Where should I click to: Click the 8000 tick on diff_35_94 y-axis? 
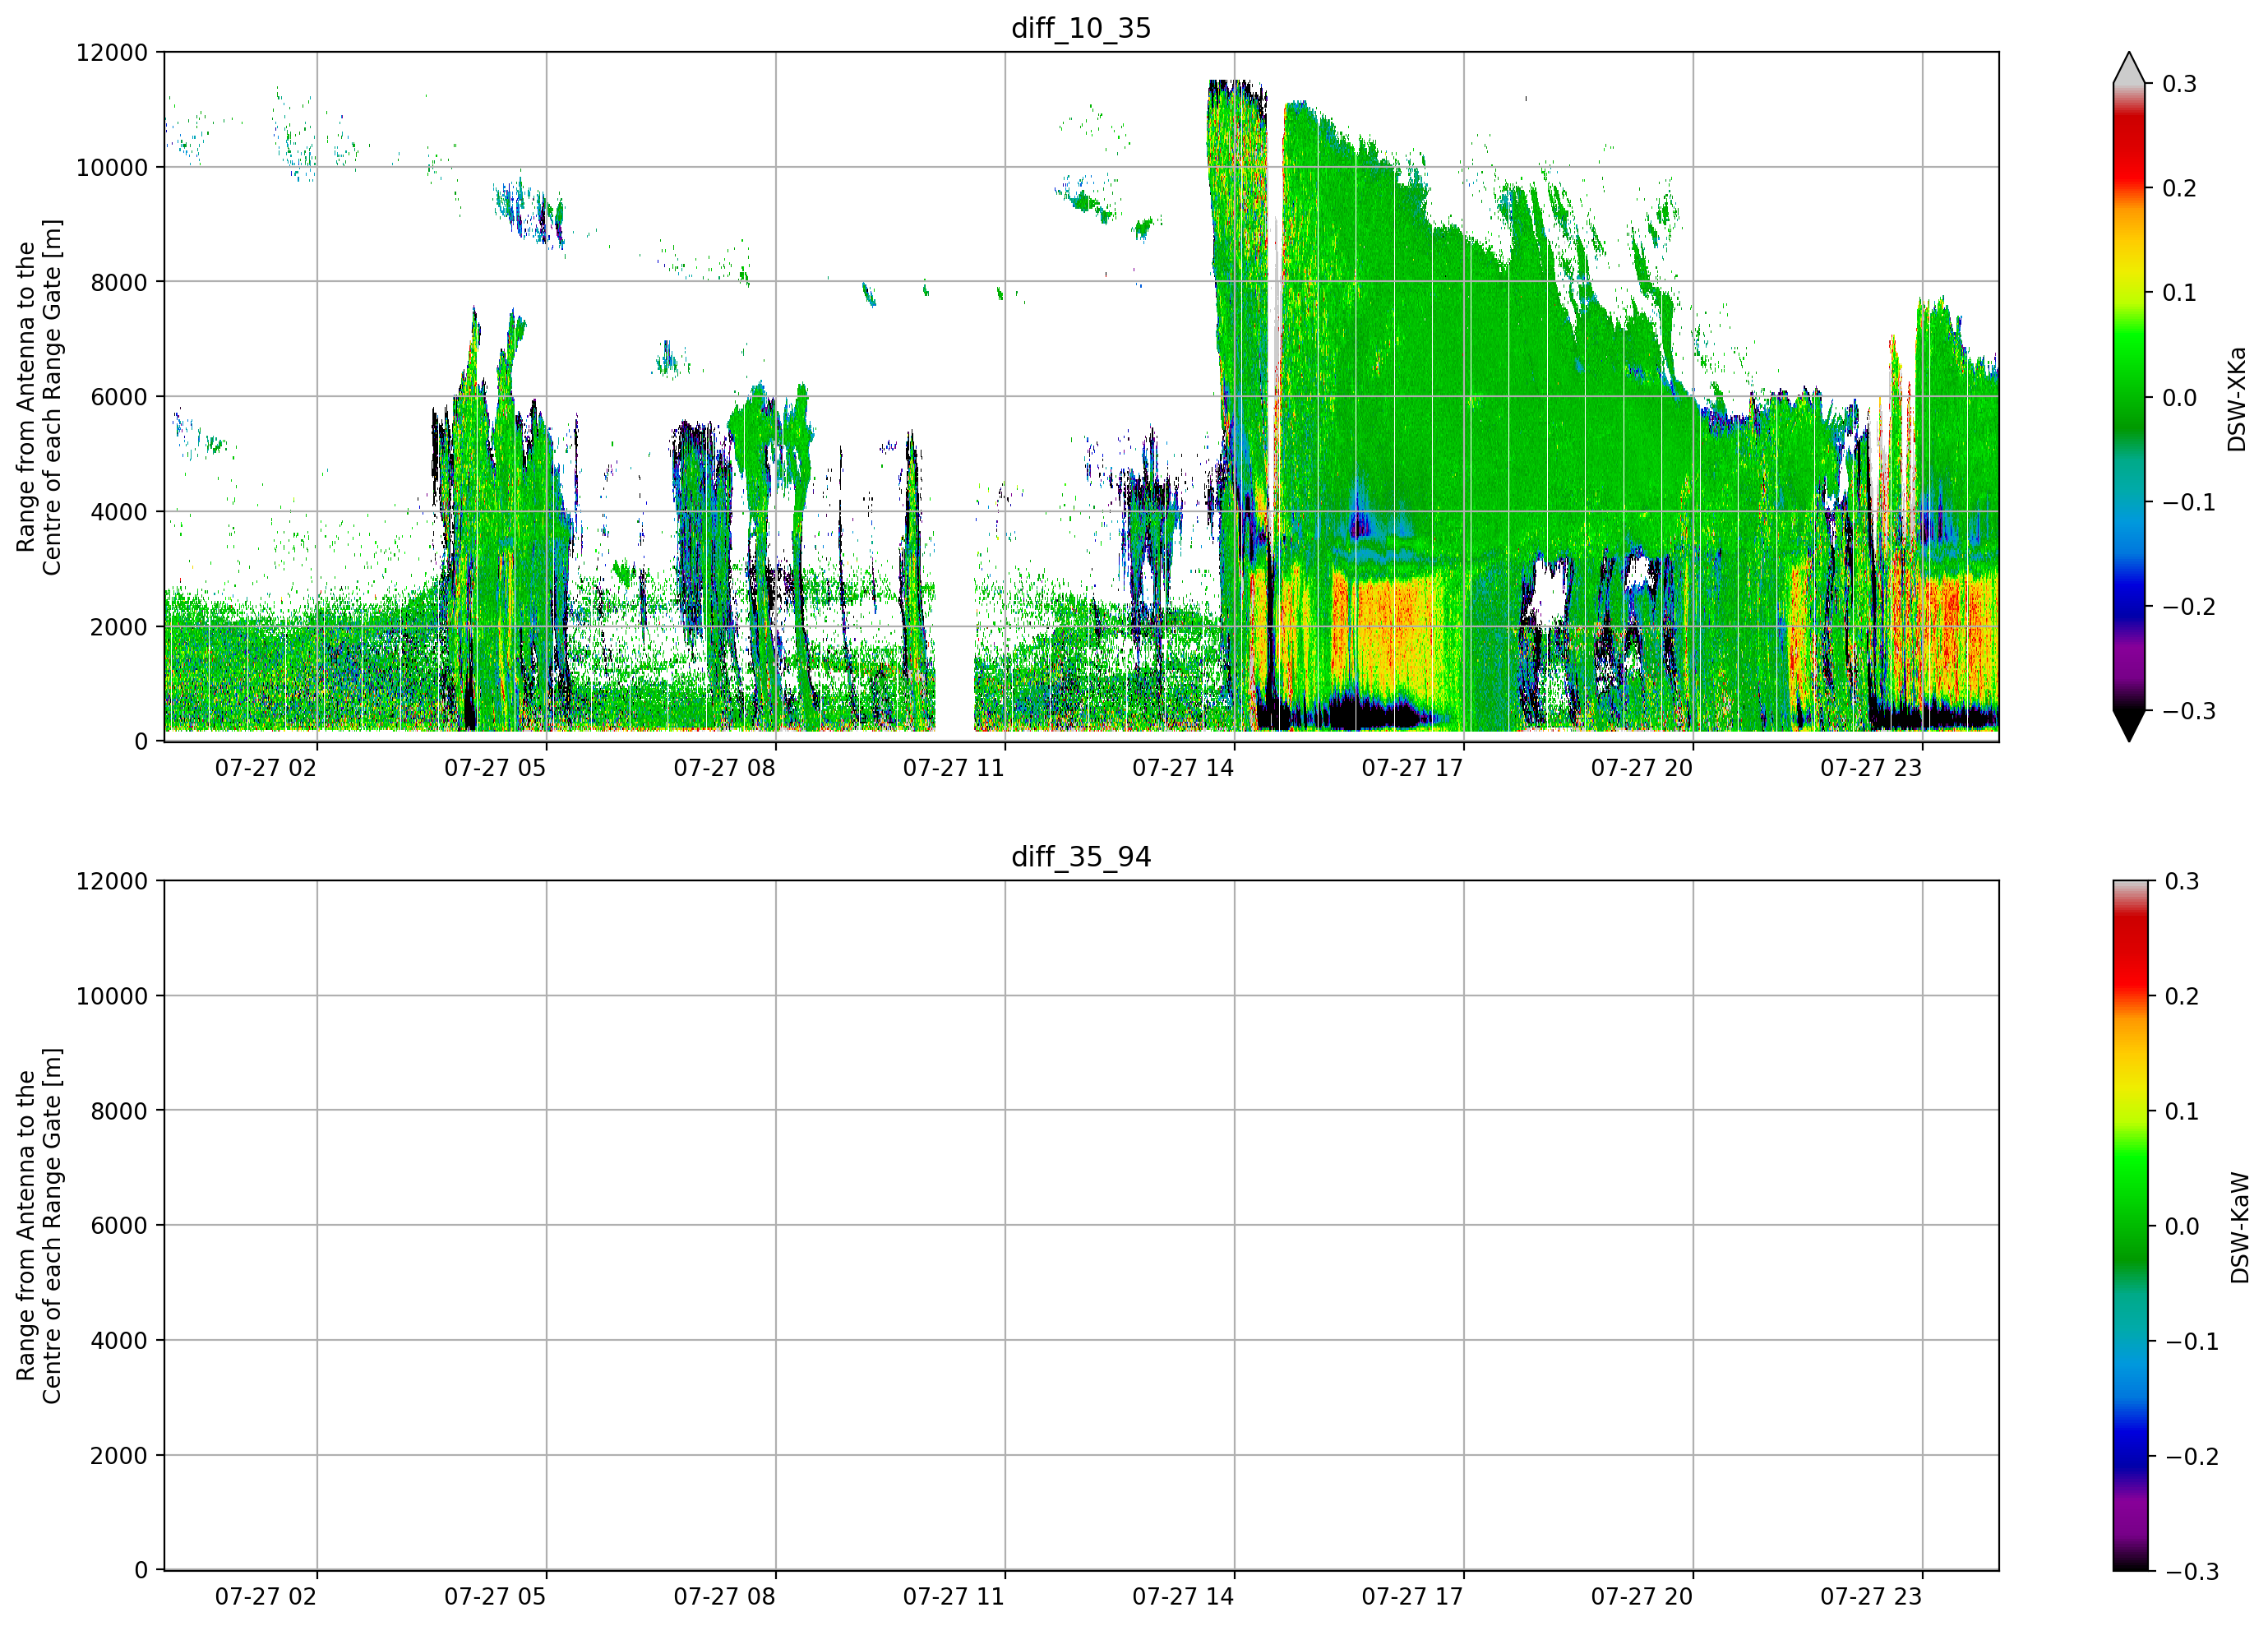coord(119,1111)
